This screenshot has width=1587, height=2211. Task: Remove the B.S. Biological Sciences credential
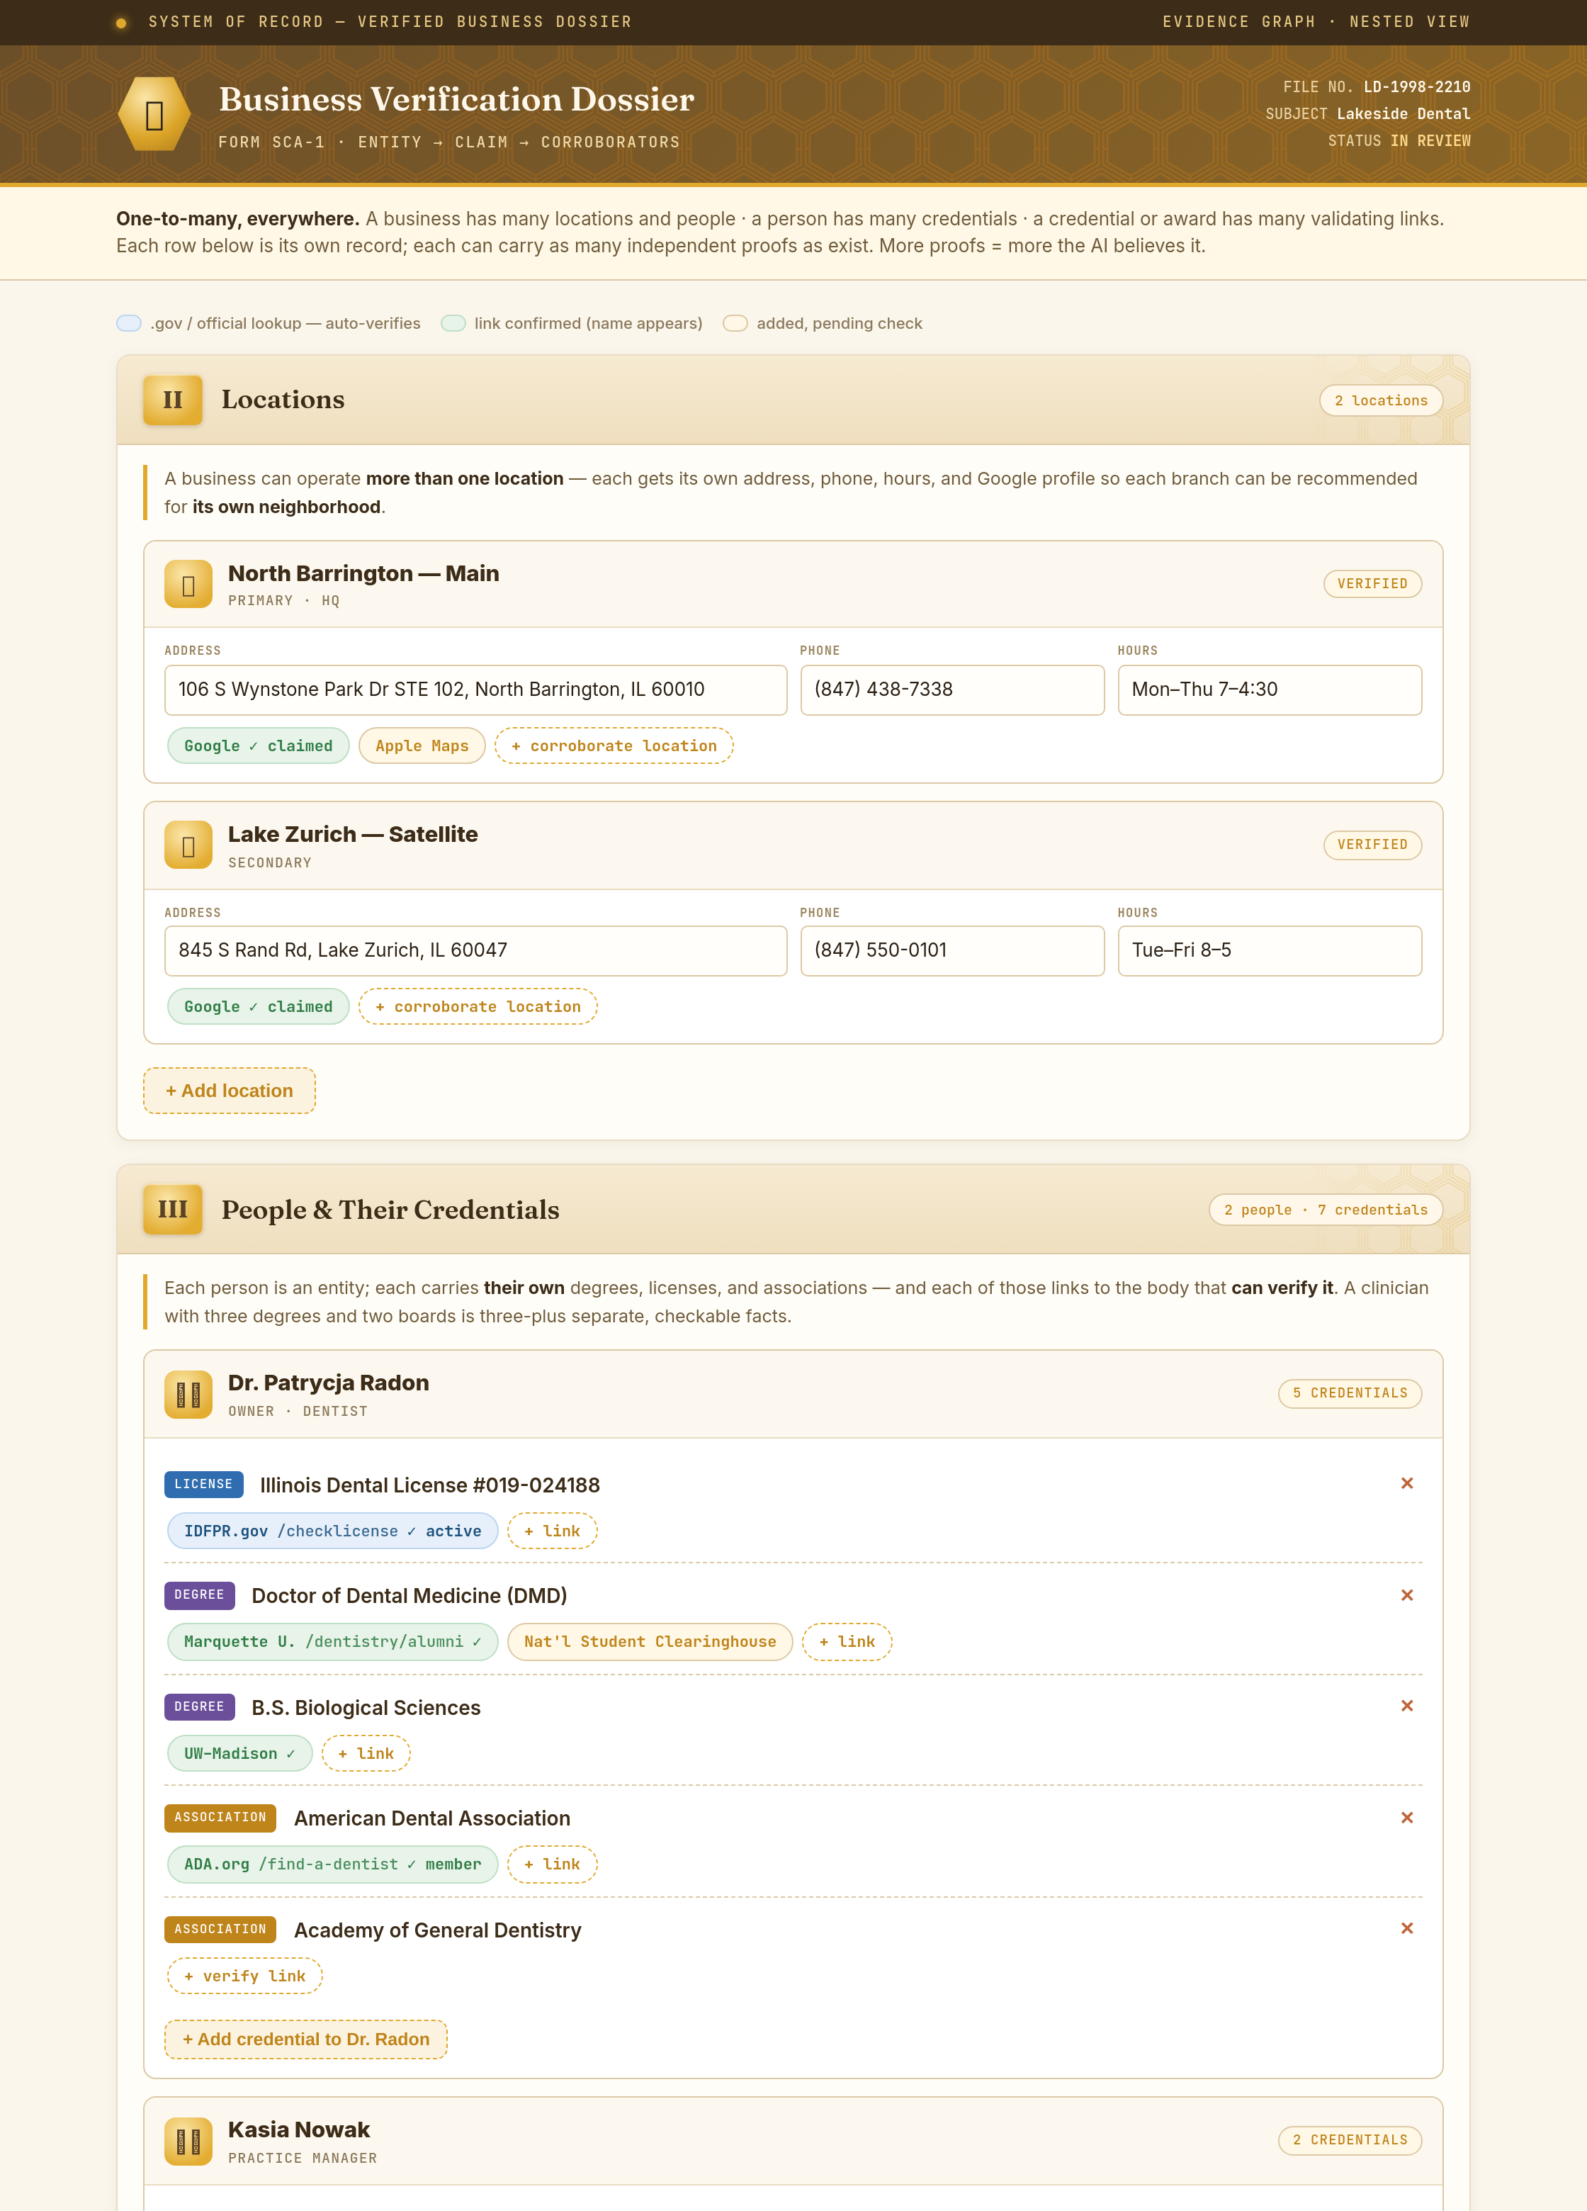1406,1705
